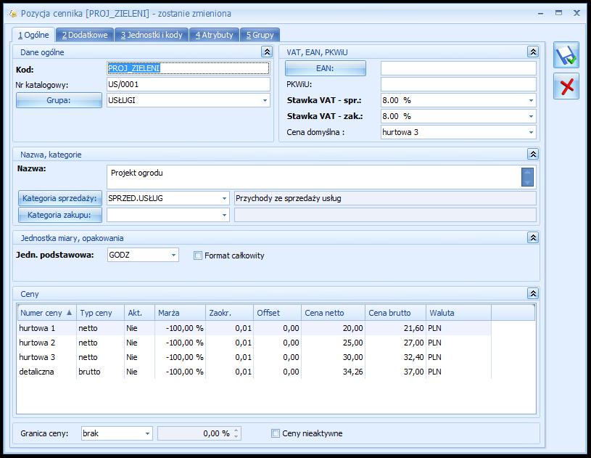The image size is (591, 458).
Task: Click the PKWiU input field
Action: (x=458, y=84)
